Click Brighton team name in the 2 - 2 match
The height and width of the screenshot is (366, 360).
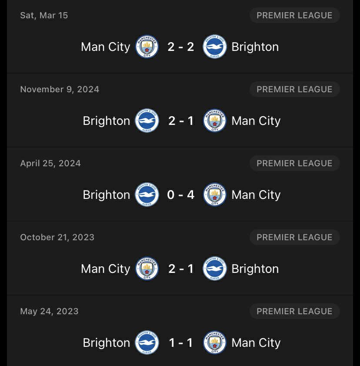[255, 47]
